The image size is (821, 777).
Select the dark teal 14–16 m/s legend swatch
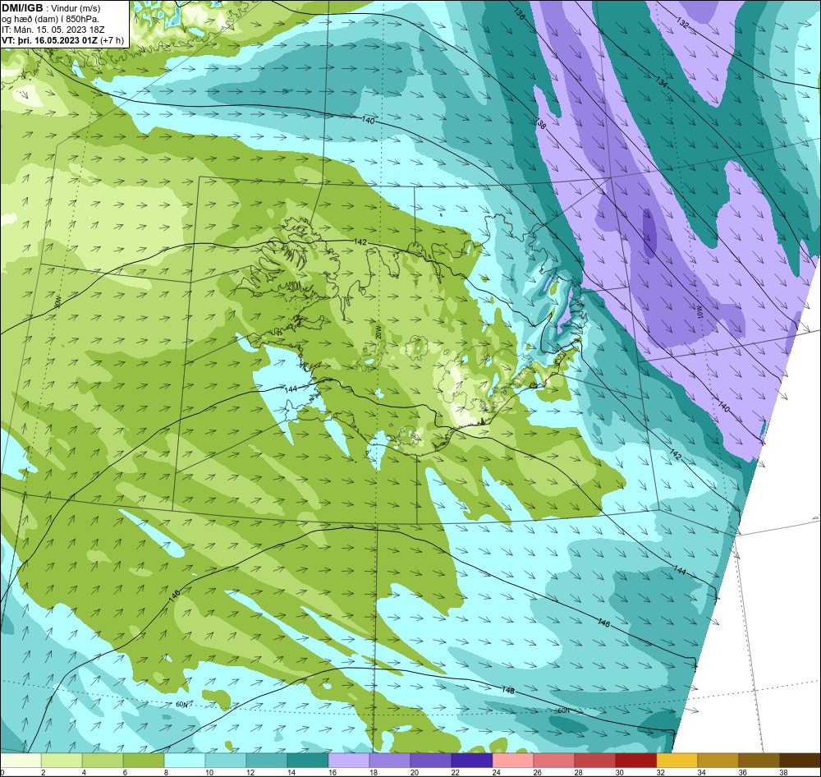click(x=308, y=761)
